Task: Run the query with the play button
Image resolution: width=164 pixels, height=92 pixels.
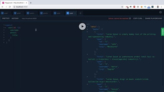Action: 82,27
